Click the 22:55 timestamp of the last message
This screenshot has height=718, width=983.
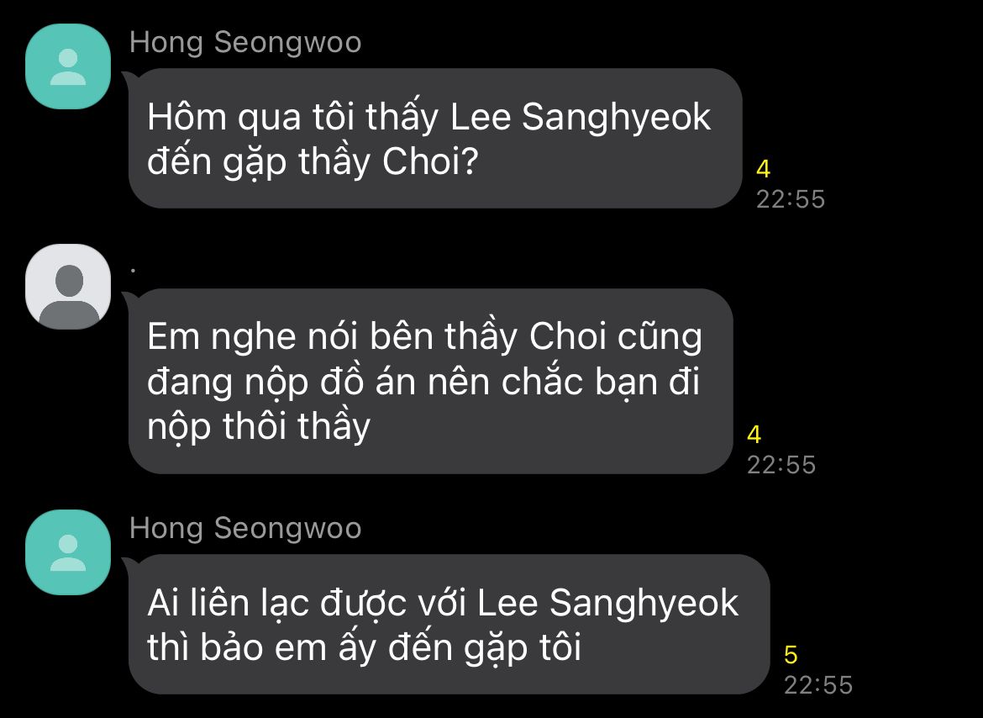818,684
